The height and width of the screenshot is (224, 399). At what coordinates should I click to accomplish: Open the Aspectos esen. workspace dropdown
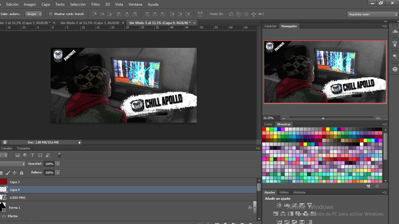[x=372, y=14]
